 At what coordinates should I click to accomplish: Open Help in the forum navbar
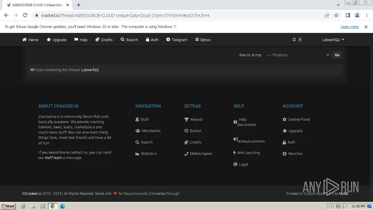pos(81,40)
